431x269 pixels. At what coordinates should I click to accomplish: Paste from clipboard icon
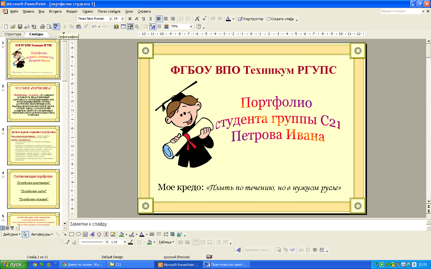tap(79, 27)
